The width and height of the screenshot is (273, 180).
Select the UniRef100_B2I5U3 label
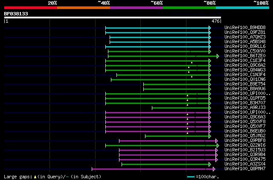coord(245,150)
